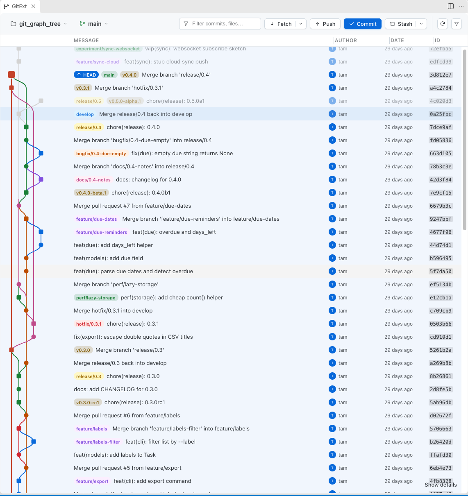
Task: Click the release/0.4 branch label
Action: (x=89, y=127)
